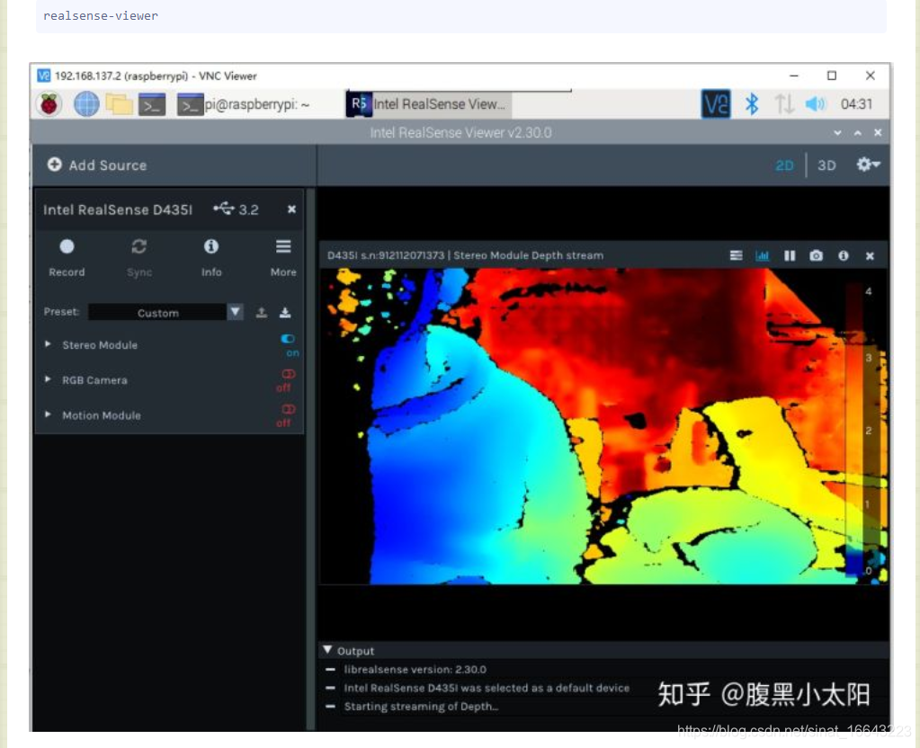Switch to the Intel RealSense Viewer task
This screenshot has height=748, width=920.
click(428, 104)
